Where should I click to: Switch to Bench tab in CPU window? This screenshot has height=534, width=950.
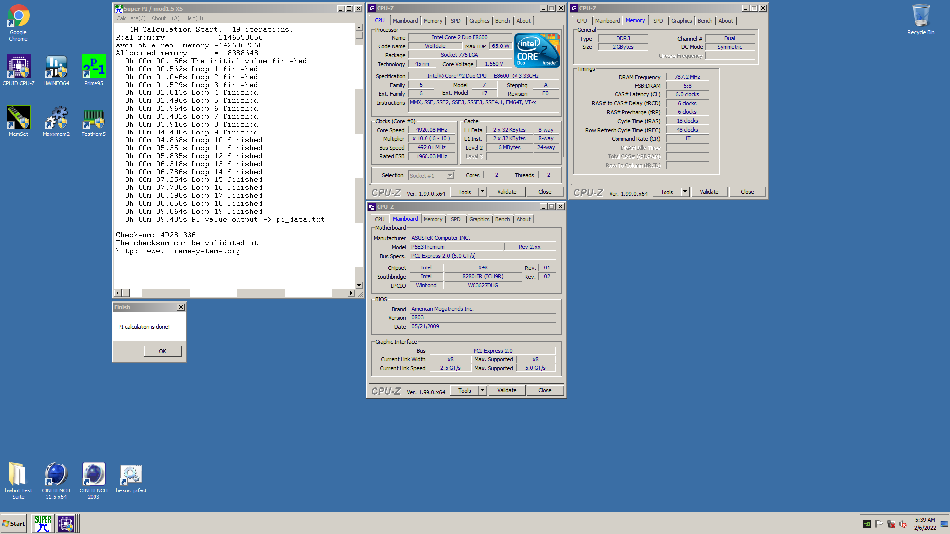click(502, 21)
